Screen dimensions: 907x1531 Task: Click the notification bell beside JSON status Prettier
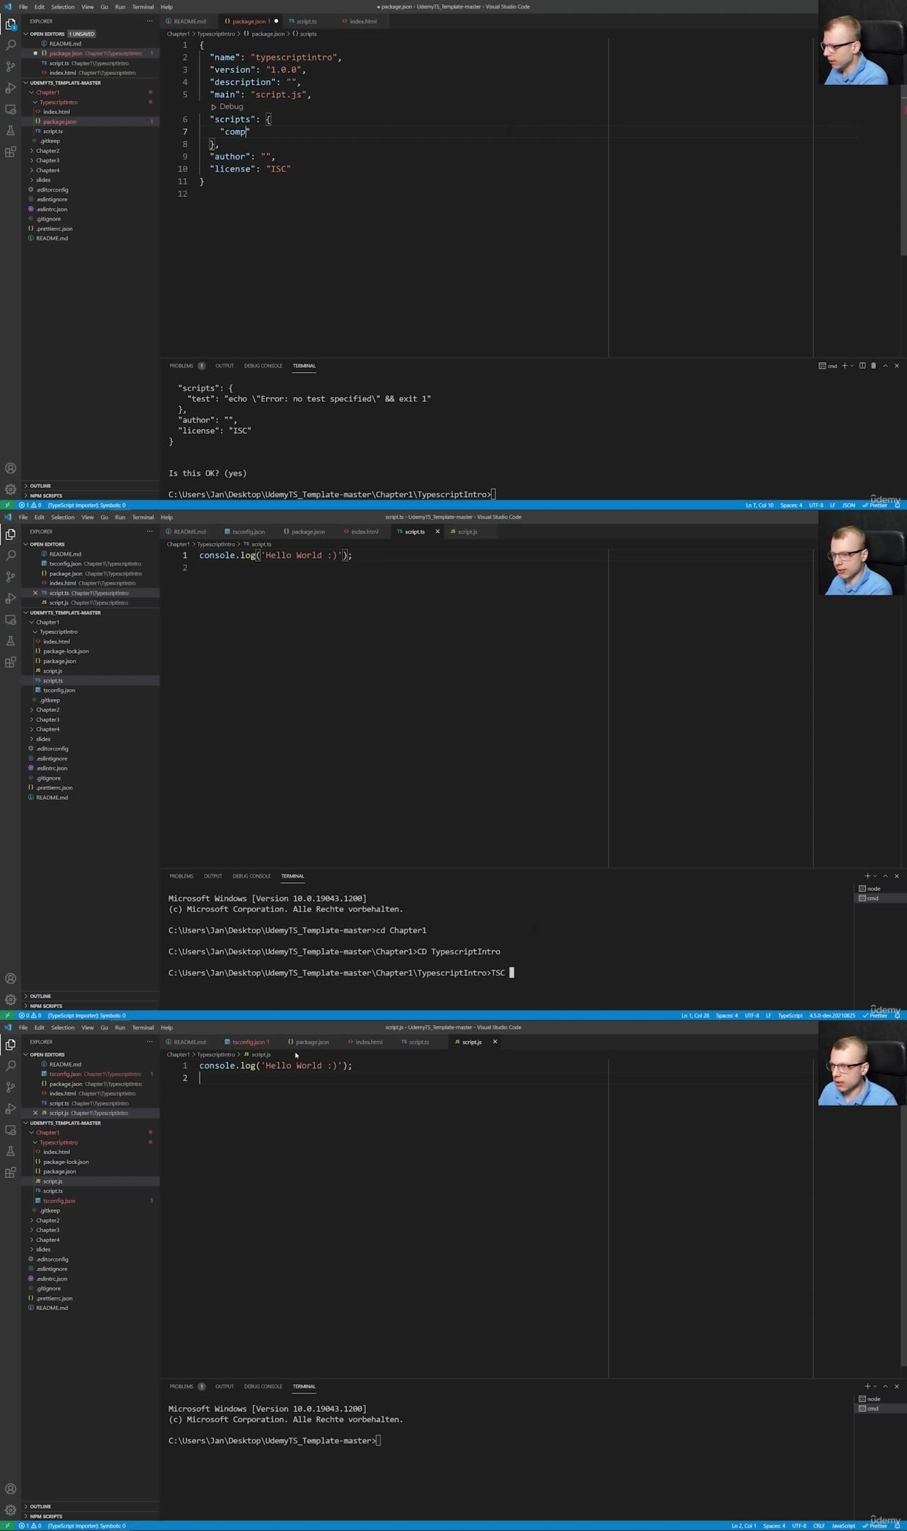pyautogui.click(x=897, y=505)
